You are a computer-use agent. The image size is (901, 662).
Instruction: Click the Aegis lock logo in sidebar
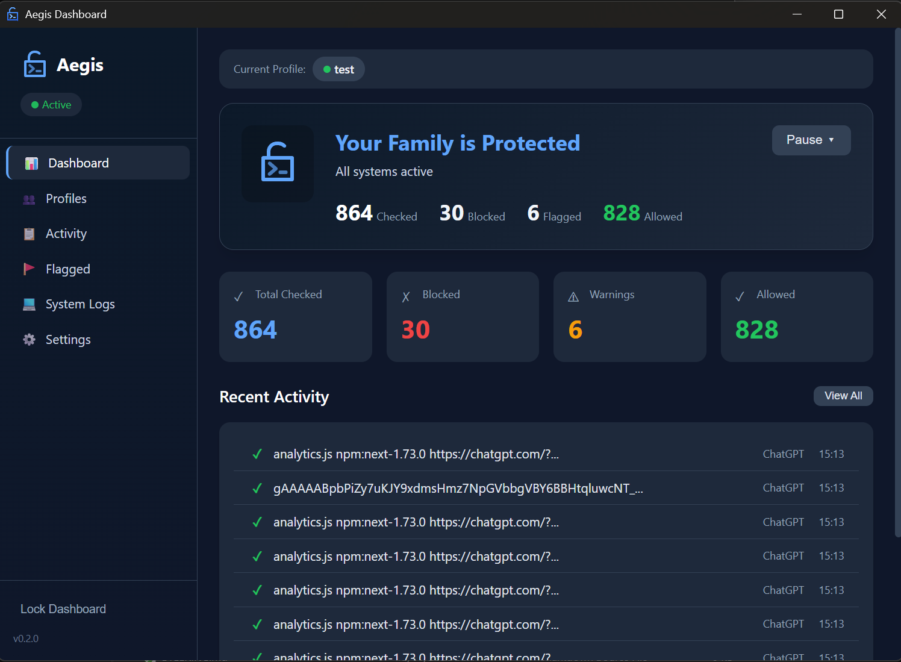pyautogui.click(x=34, y=64)
